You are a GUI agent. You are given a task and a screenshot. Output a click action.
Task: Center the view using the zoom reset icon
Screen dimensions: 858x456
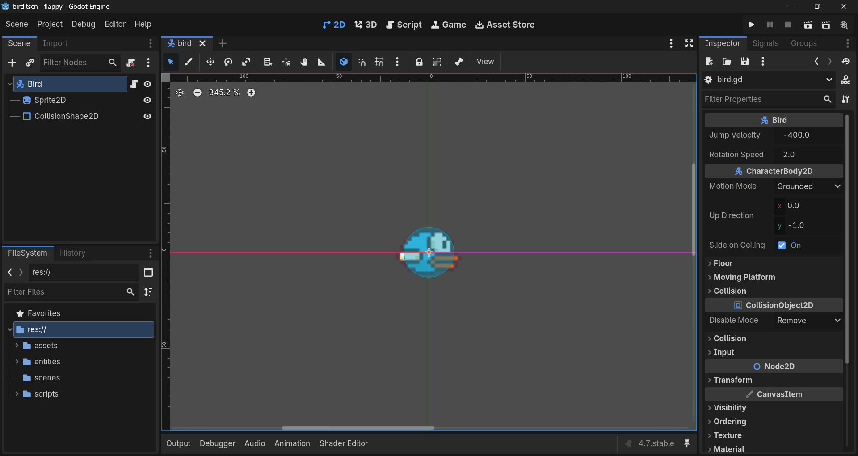coord(180,93)
